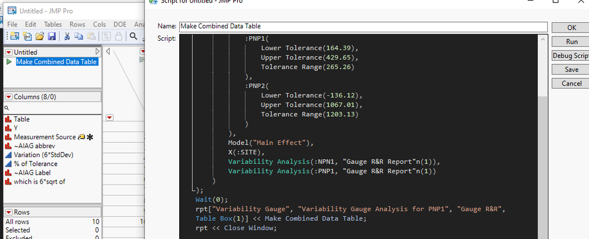Viewport: 589px width, 239px height.
Task: Open the Cols menu
Action: pyautogui.click(x=99, y=24)
